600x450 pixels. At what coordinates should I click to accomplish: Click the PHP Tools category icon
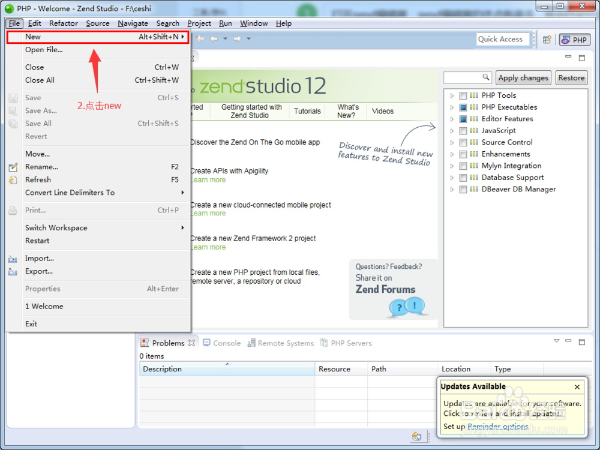point(474,95)
